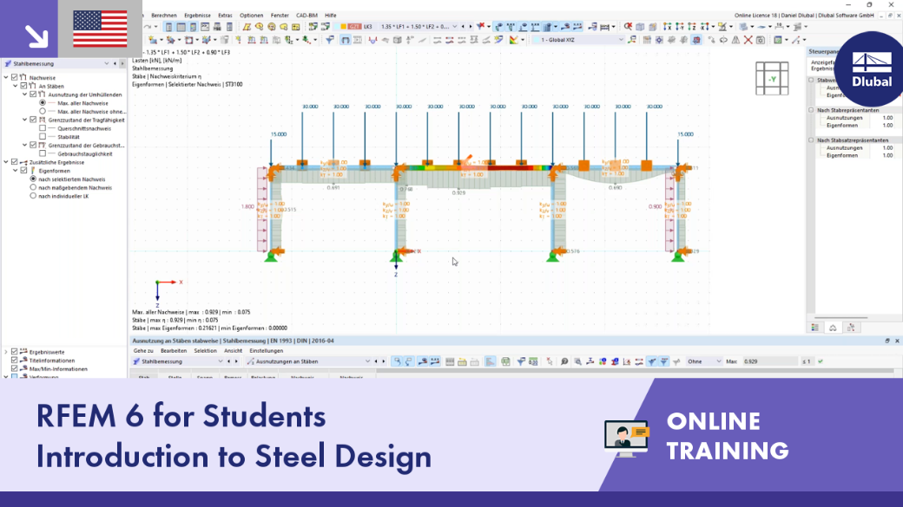Toggle the Titelinformationen checkbox
The image size is (903, 507).
15,361
